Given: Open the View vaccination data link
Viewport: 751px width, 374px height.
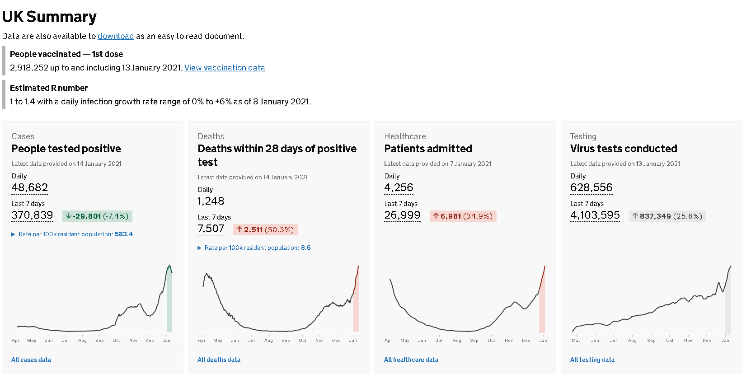Looking at the screenshot, I should [225, 68].
